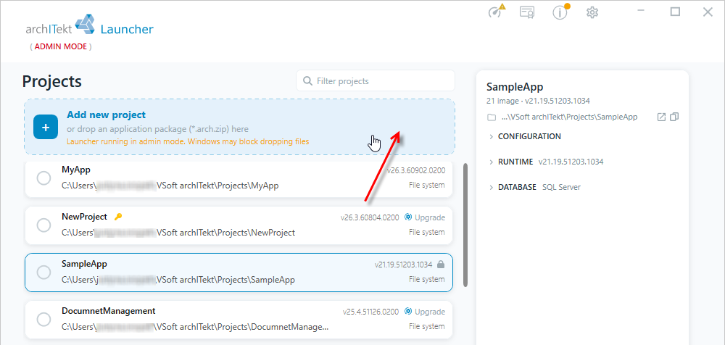The image size is (725, 345).
Task: Click File system label on SampleApp row
Action: (x=427, y=279)
